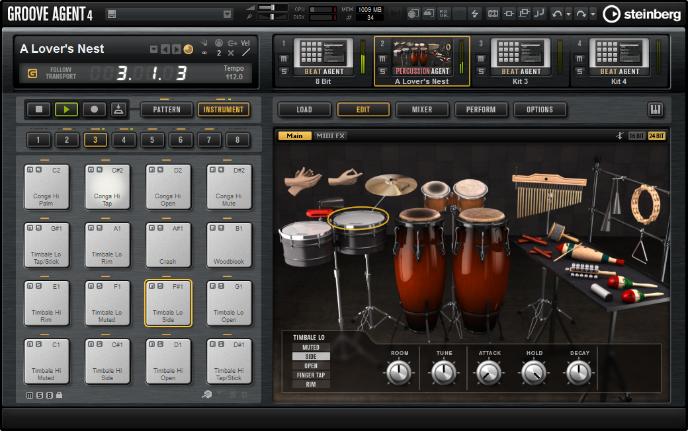
Task: Click the Tempo value 112.0
Action: (x=234, y=77)
